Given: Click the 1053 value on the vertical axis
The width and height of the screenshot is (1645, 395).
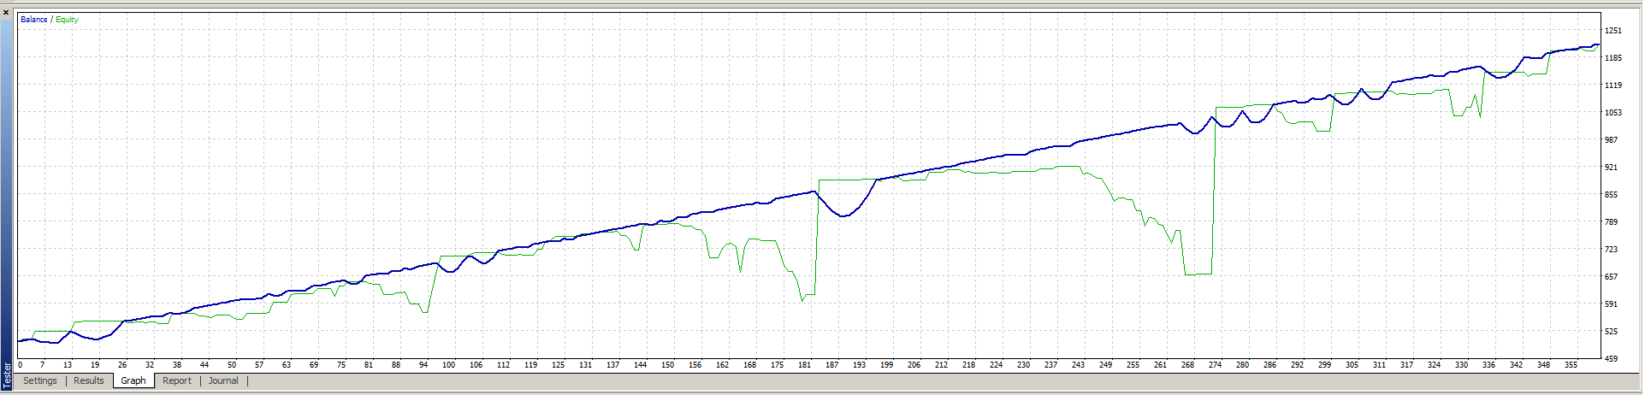Looking at the screenshot, I should [x=1612, y=113].
